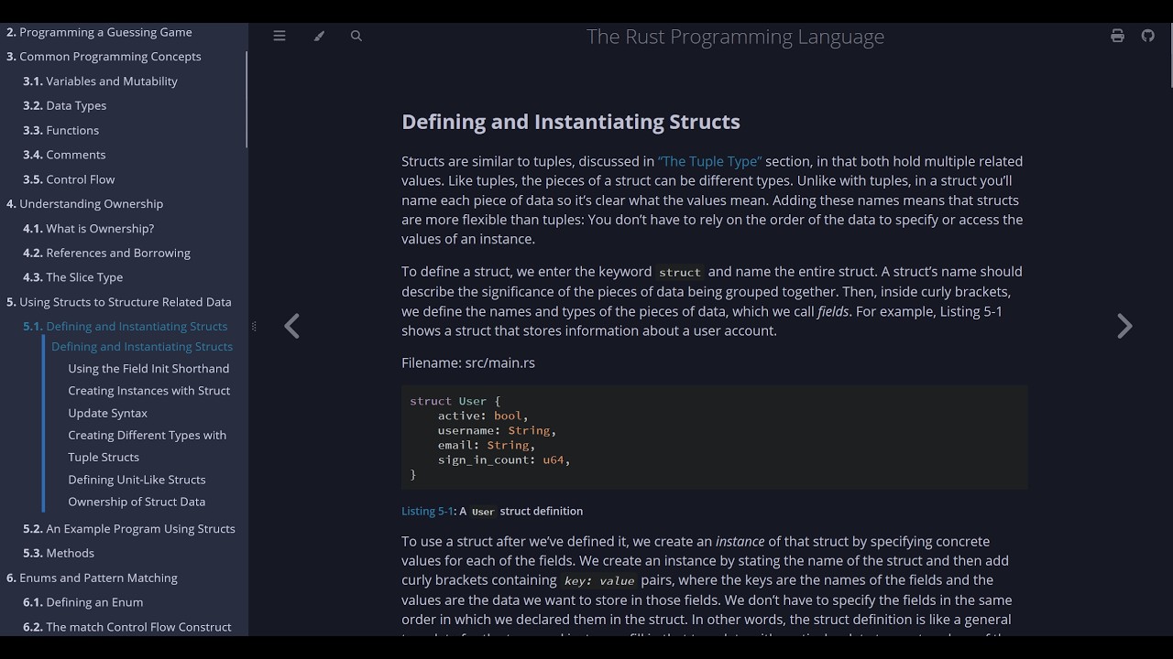Go to 6.2 The match Control Flow Construct
Screen dimensions: 1173x659
[x=126, y=627]
